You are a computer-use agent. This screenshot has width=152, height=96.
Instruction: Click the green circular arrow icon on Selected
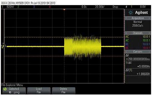5,89
